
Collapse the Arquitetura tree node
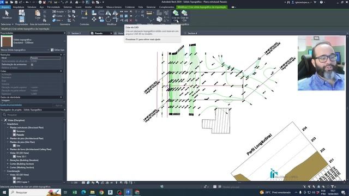tap(5, 124)
